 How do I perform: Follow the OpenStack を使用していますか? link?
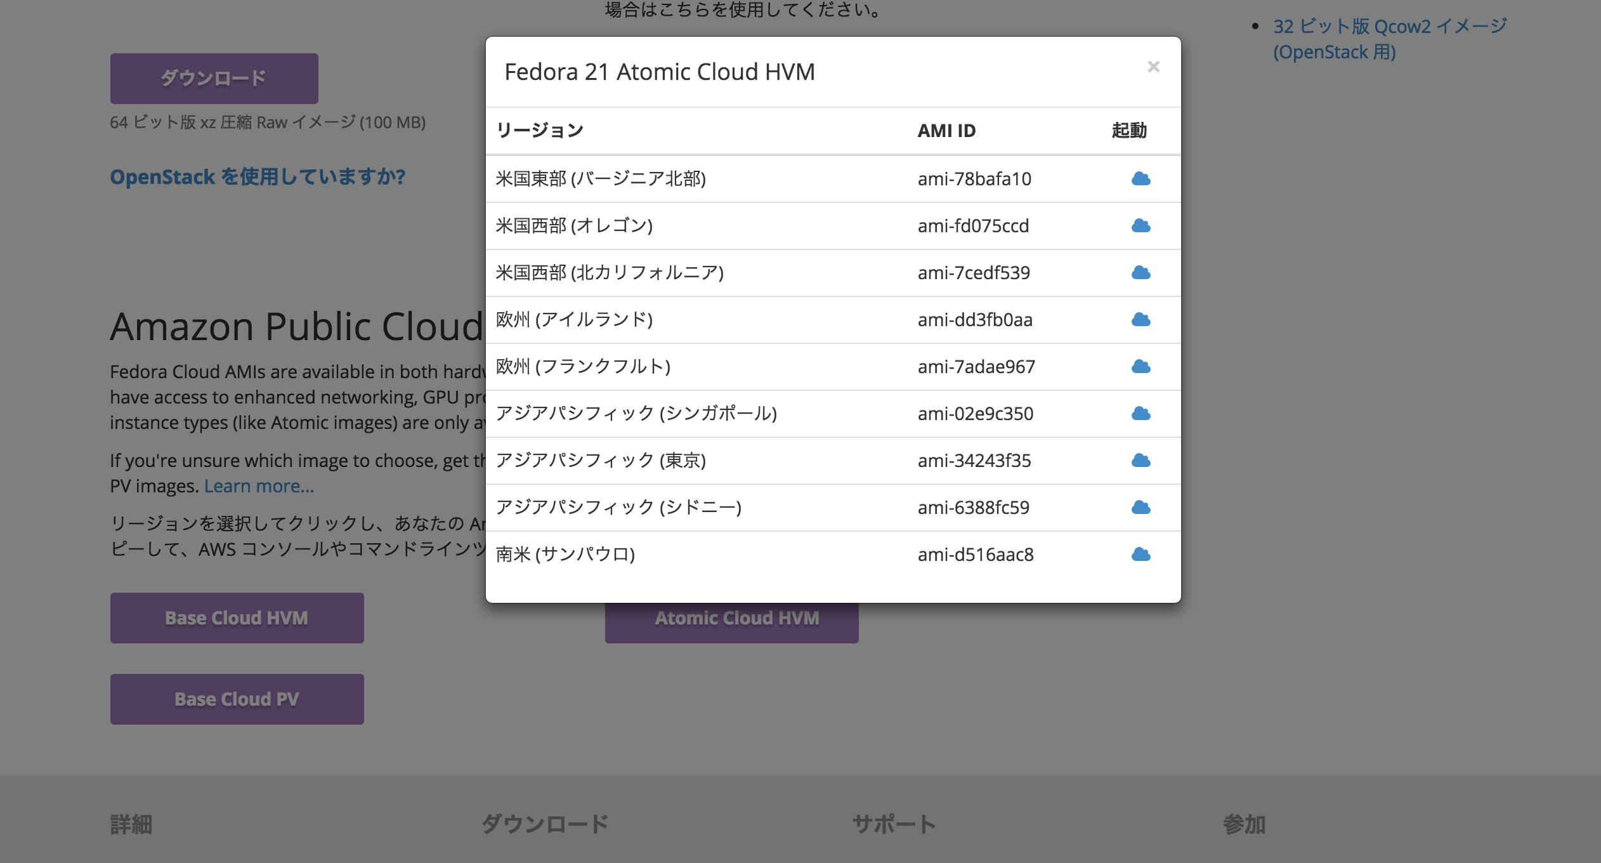coord(258,177)
